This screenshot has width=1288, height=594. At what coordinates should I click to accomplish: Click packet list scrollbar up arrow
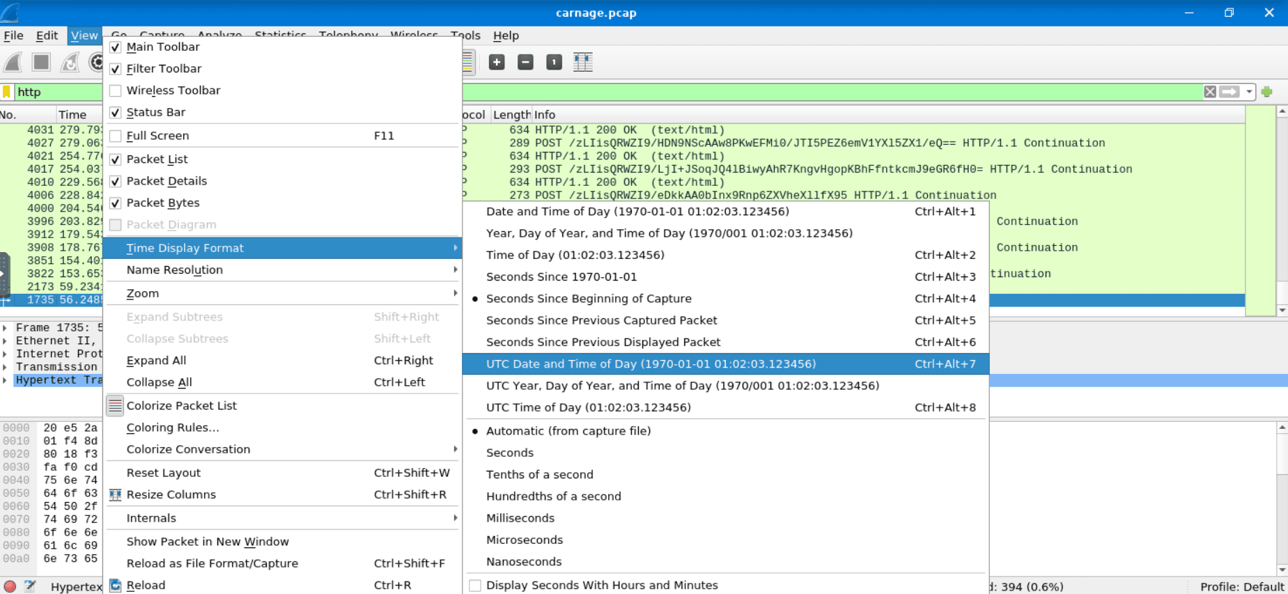(x=1282, y=111)
